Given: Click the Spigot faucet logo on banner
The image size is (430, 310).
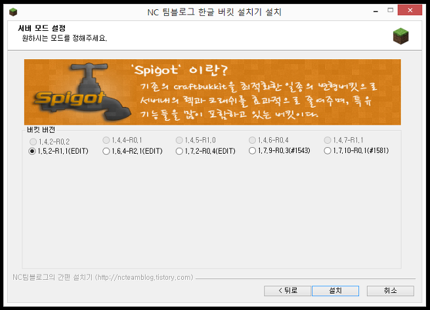Looking at the screenshot, I should (81, 92).
